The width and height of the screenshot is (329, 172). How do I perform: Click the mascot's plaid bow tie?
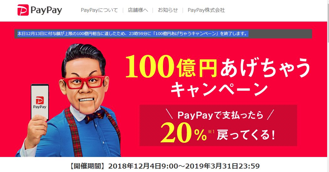pos(94,116)
